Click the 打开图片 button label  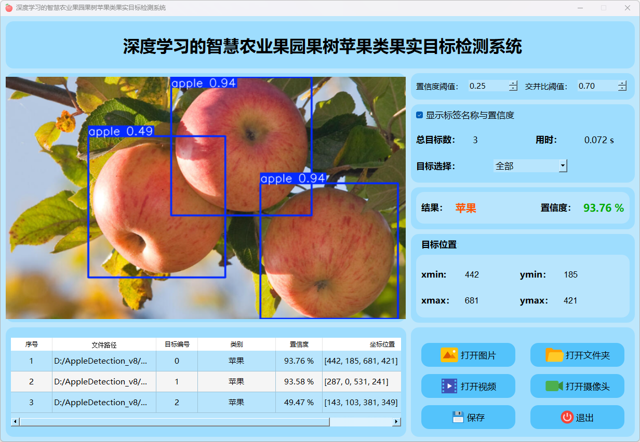pyautogui.click(x=478, y=355)
